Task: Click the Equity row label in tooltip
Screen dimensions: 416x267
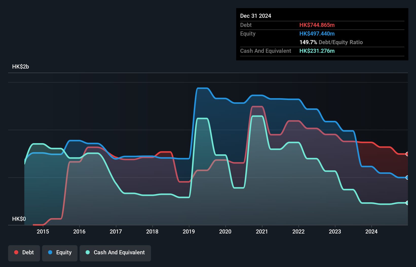Action: pyautogui.click(x=248, y=34)
